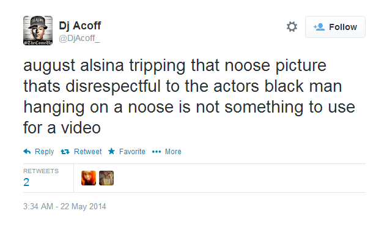Click the Favorite star icon
Viewport: 387px width, 227px height.
pyautogui.click(x=111, y=151)
